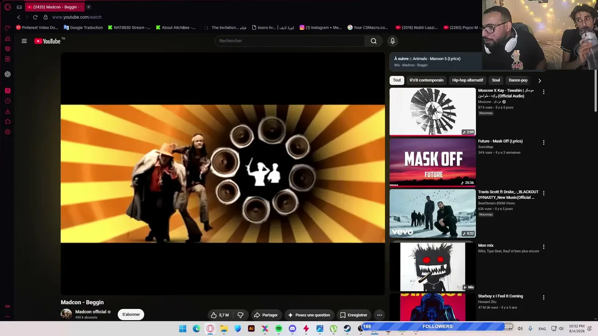Select the Hip-hop alternatif filter chip
Image resolution: width=598 pixels, height=336 pixels.
tap(468, 80)
